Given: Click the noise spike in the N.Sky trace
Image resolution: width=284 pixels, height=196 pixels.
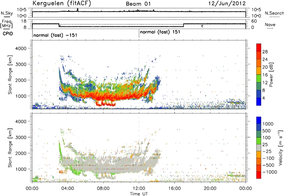Looking at the screenshot, I should (78, 10).
